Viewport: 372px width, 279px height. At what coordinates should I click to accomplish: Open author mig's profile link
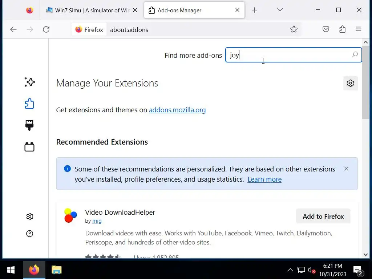pos(97,221)
